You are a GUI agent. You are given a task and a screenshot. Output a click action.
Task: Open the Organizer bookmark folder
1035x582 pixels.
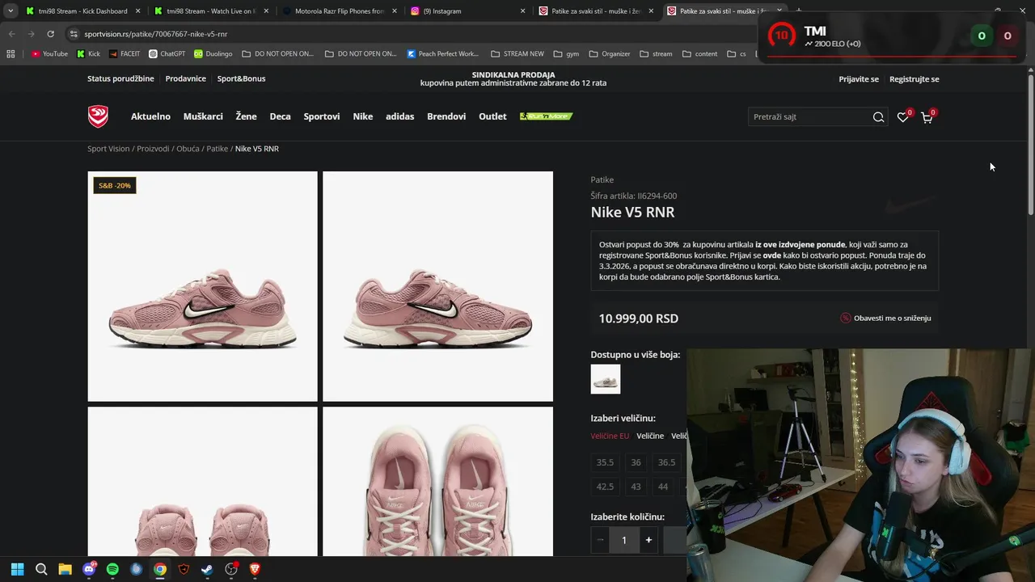[x=610, y=54]
